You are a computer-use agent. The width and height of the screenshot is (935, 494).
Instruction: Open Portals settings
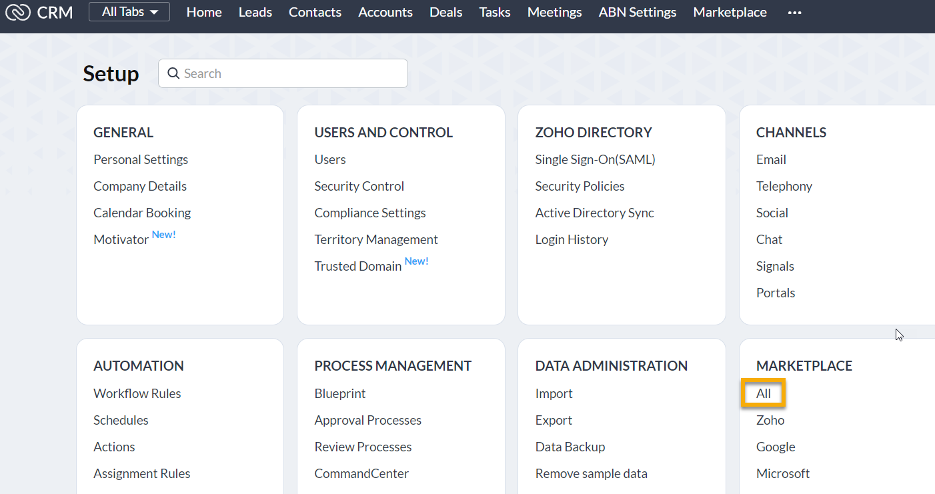click(x=776, y=293)
